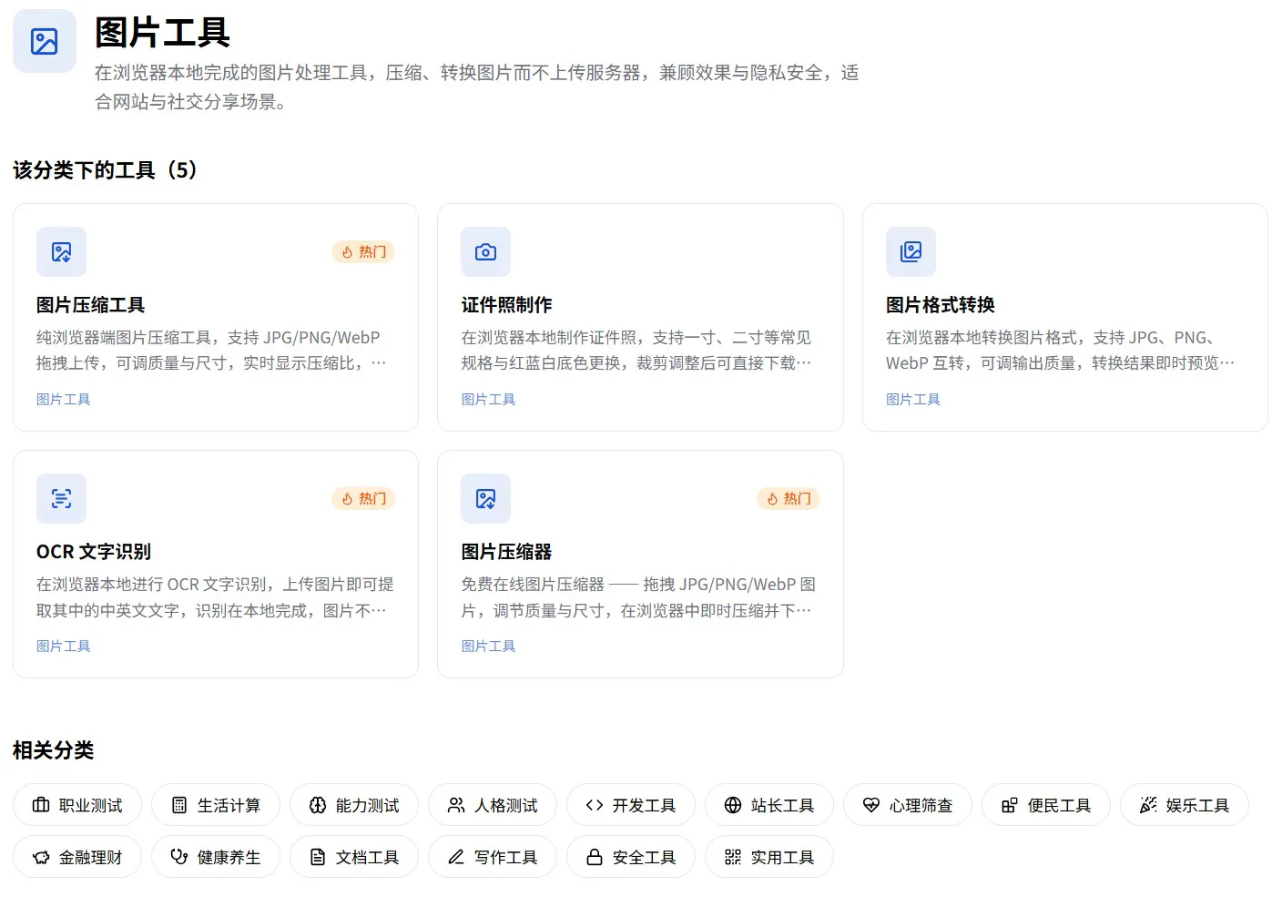Go to the 人格测试 category label
This screenshot has width=1272, height=897.
pos(506,805)
